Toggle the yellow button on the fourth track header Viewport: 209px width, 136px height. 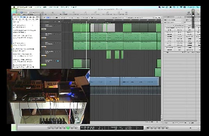pyautogui.click(x=43, y=55)
